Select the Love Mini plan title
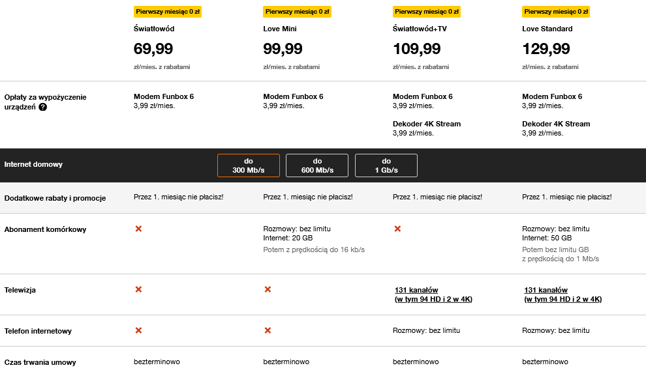The image size is (646, 372). [280, 29]
